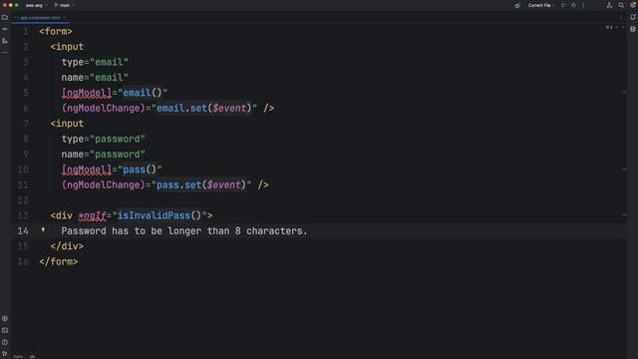This screenshot has height=359, width=638.
Task: Close the macOS window with red button
Action: click(x=4, y=5)
